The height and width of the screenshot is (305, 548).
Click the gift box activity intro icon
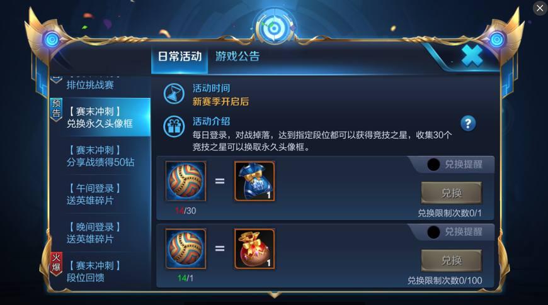pyautogui.click(x=174, y=126)
